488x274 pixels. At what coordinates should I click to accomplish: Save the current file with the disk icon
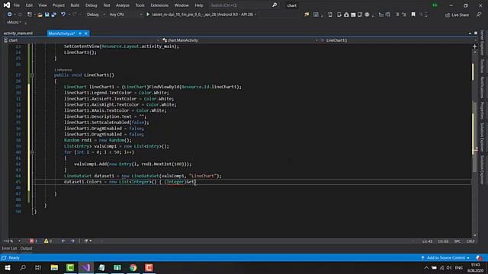pos(47,14)
